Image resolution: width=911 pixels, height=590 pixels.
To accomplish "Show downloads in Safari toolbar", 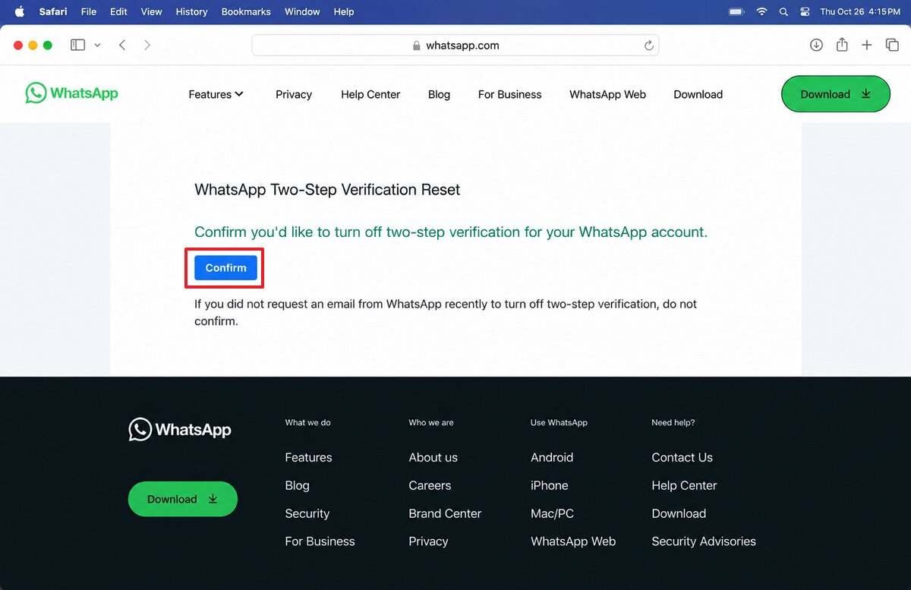I will [816, 45].
